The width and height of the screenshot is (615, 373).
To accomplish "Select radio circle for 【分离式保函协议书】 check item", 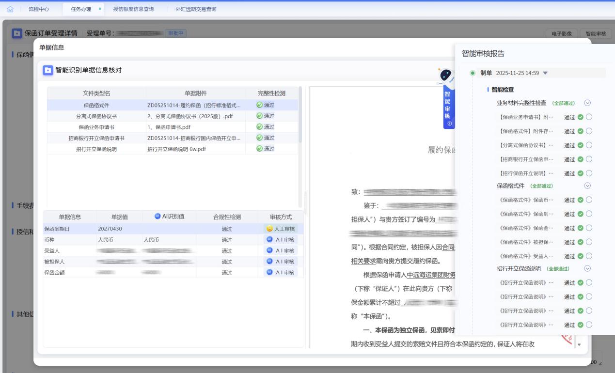I will [589, 145].
